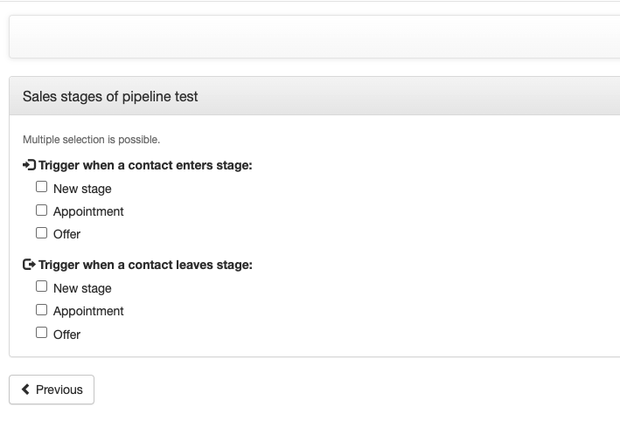The width and height of the screenshot is (620, 421).
Task: Go back with the Previous button
Action: pos(52,390)
